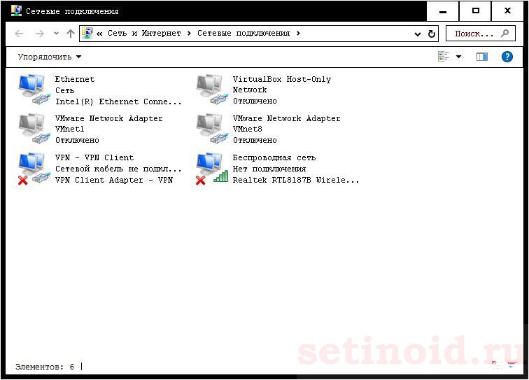Refresh the network connections list

pyautogui.click(x=432, y=34)
